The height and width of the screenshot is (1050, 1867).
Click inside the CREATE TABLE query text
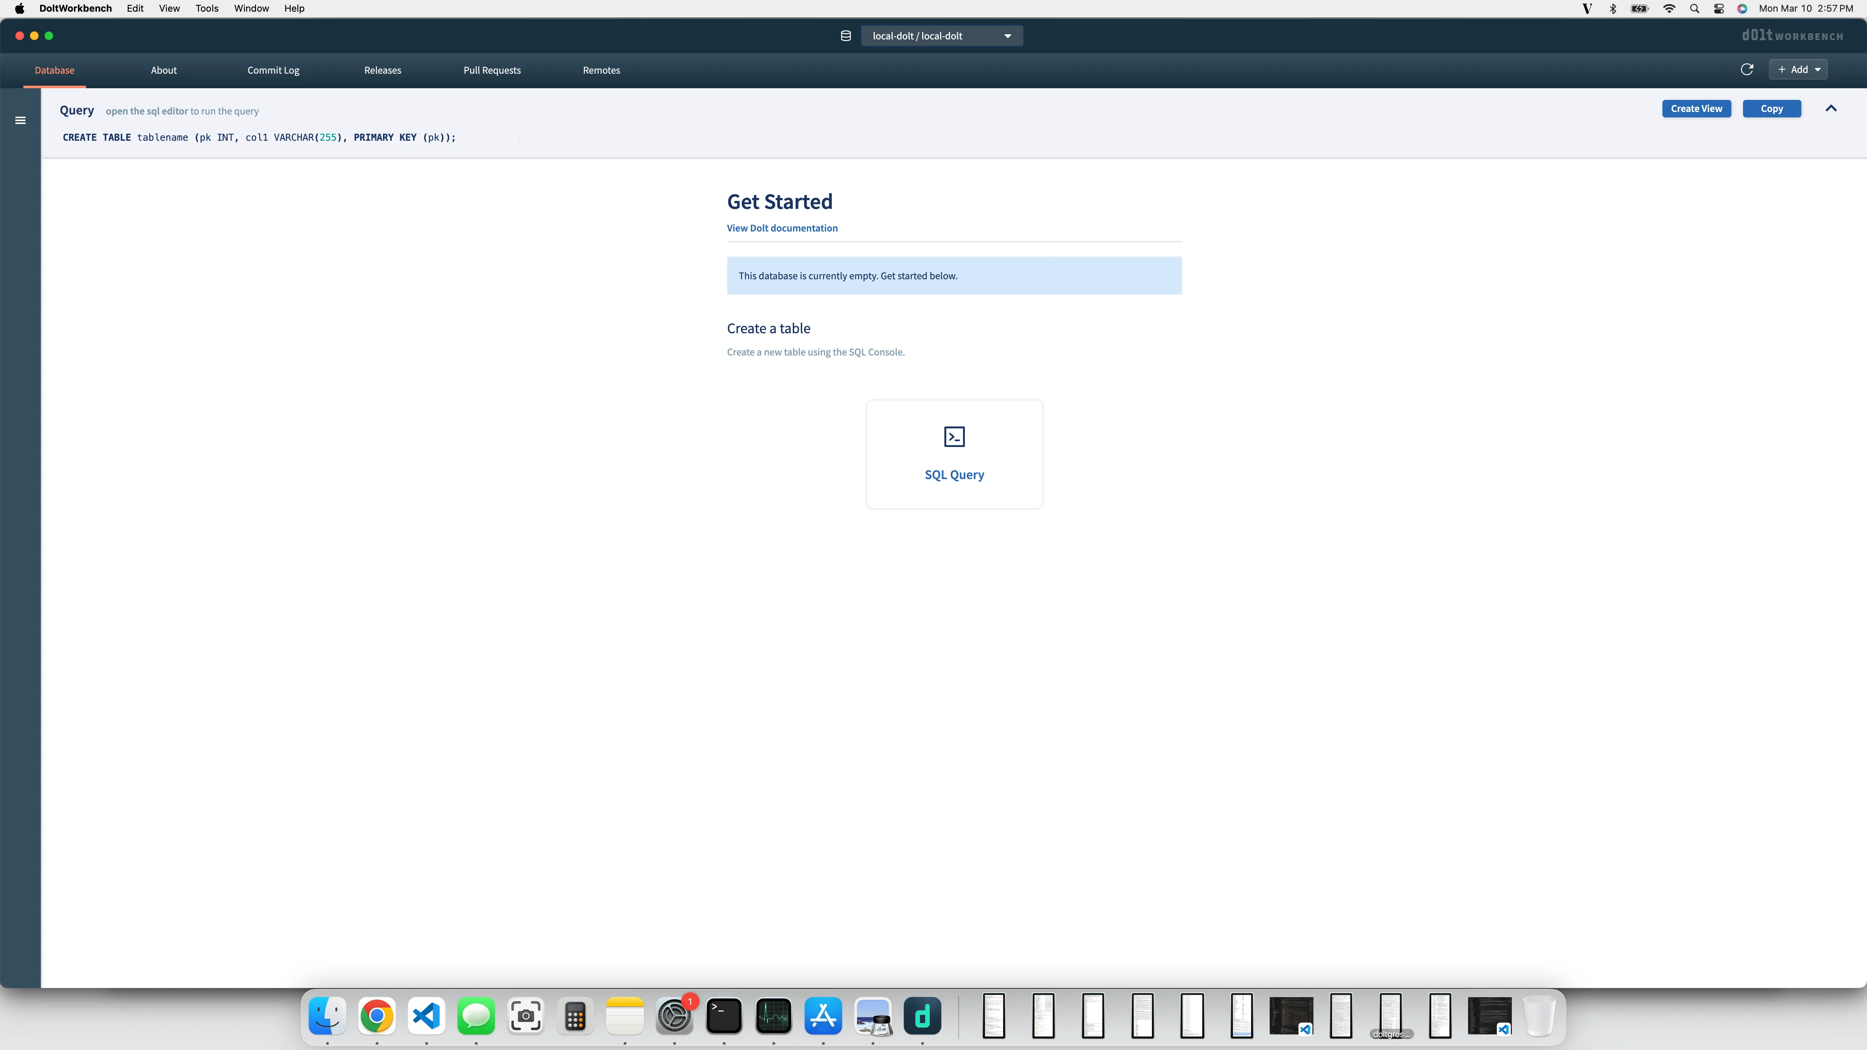coord(259,137)
